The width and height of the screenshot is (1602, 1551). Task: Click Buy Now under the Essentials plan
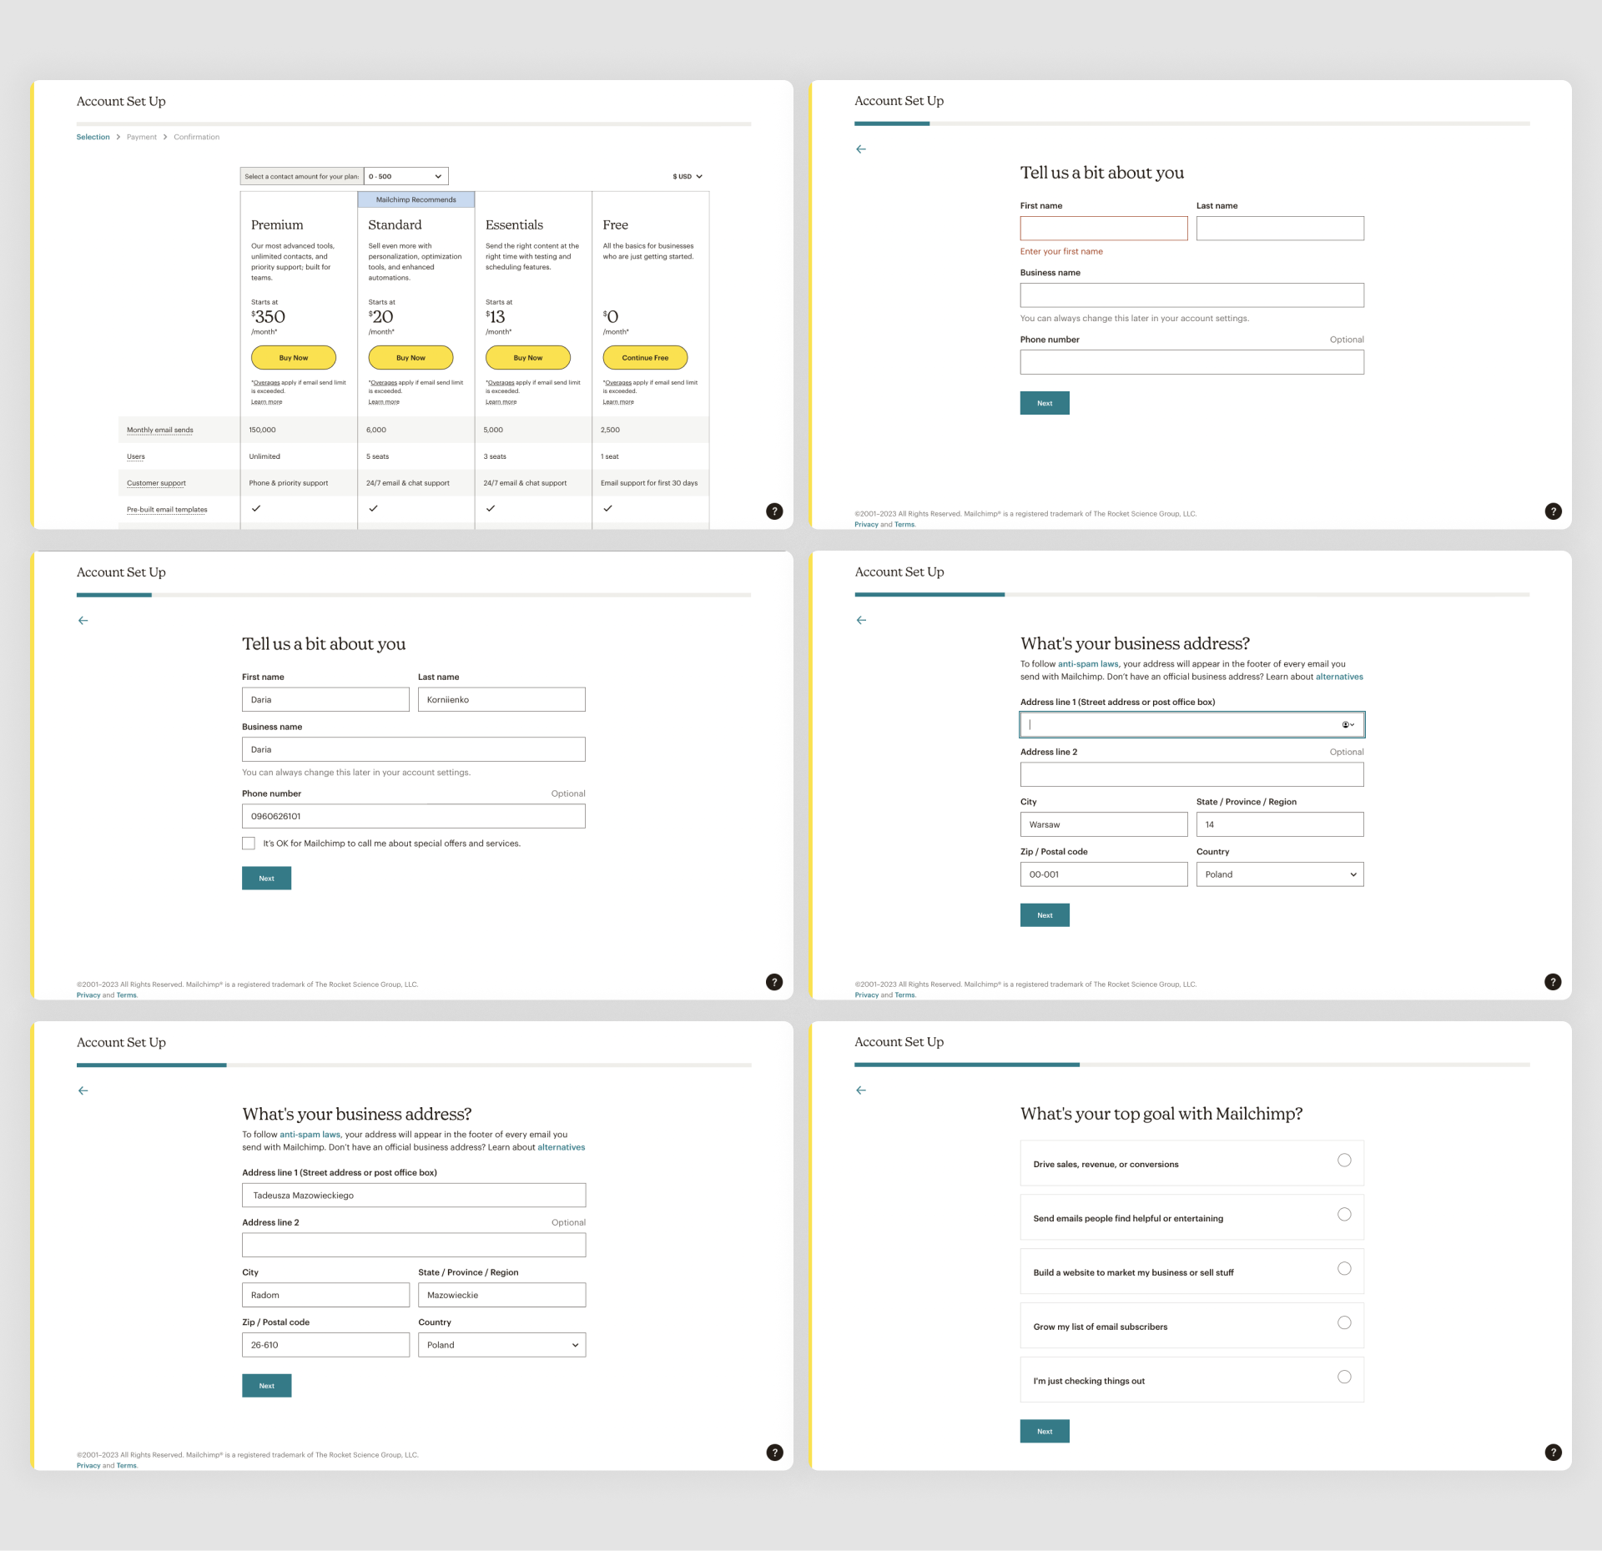pyautogui.click(x=528, y=358)
